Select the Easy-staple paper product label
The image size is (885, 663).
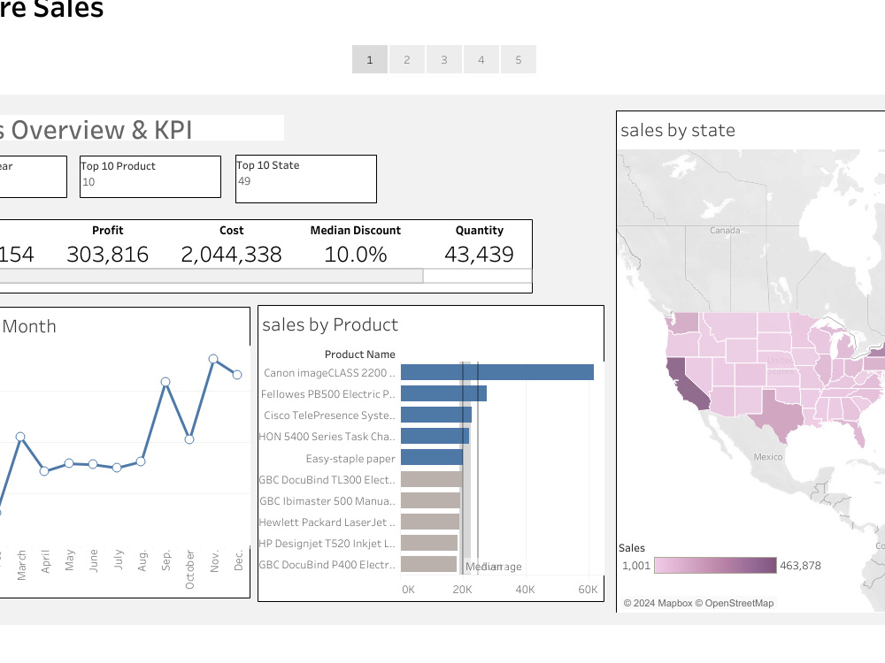tap(350, 458)
